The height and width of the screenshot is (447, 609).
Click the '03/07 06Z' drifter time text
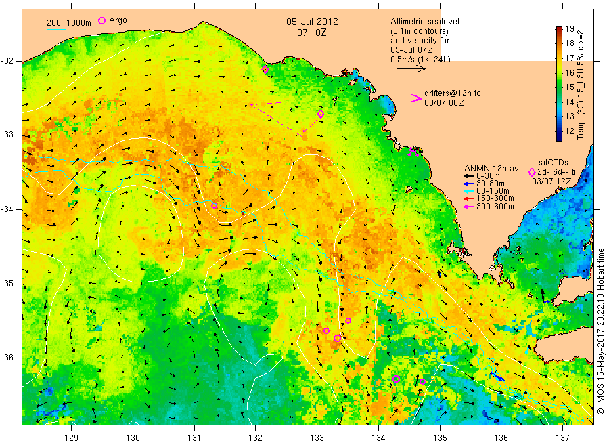pyautogui.click(x=444, y=103)
